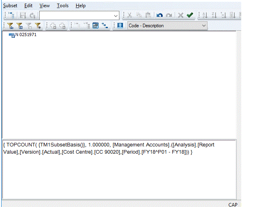Select the N 0251971 element
The image size is (254, 207).
[26, 35]
